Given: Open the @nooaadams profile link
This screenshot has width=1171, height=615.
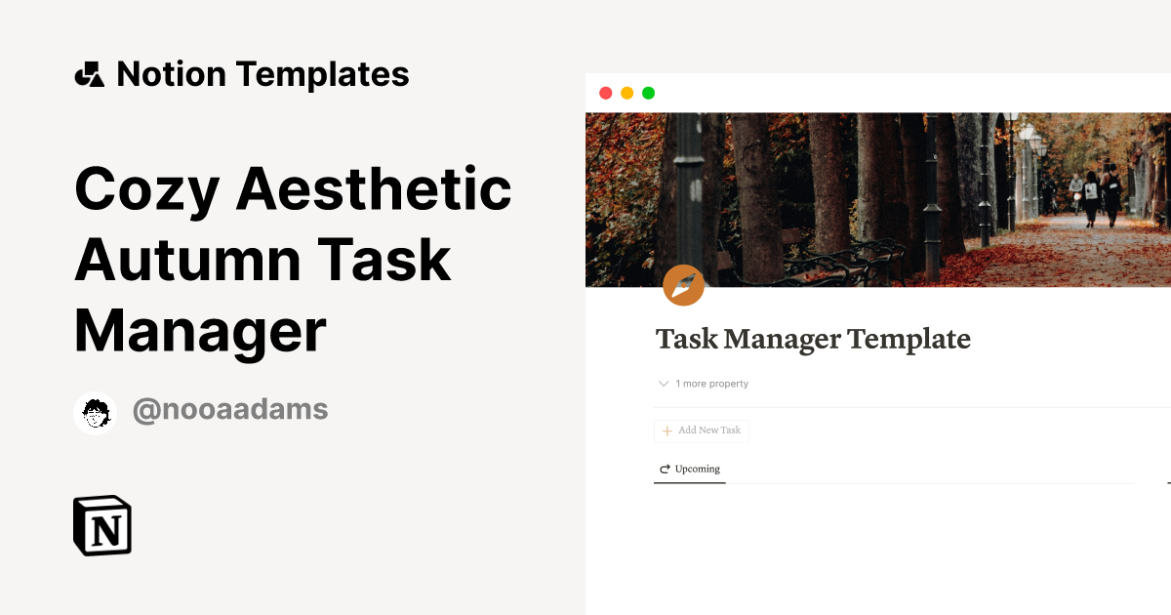Looking at the screenshot, I should click(230, 409).
